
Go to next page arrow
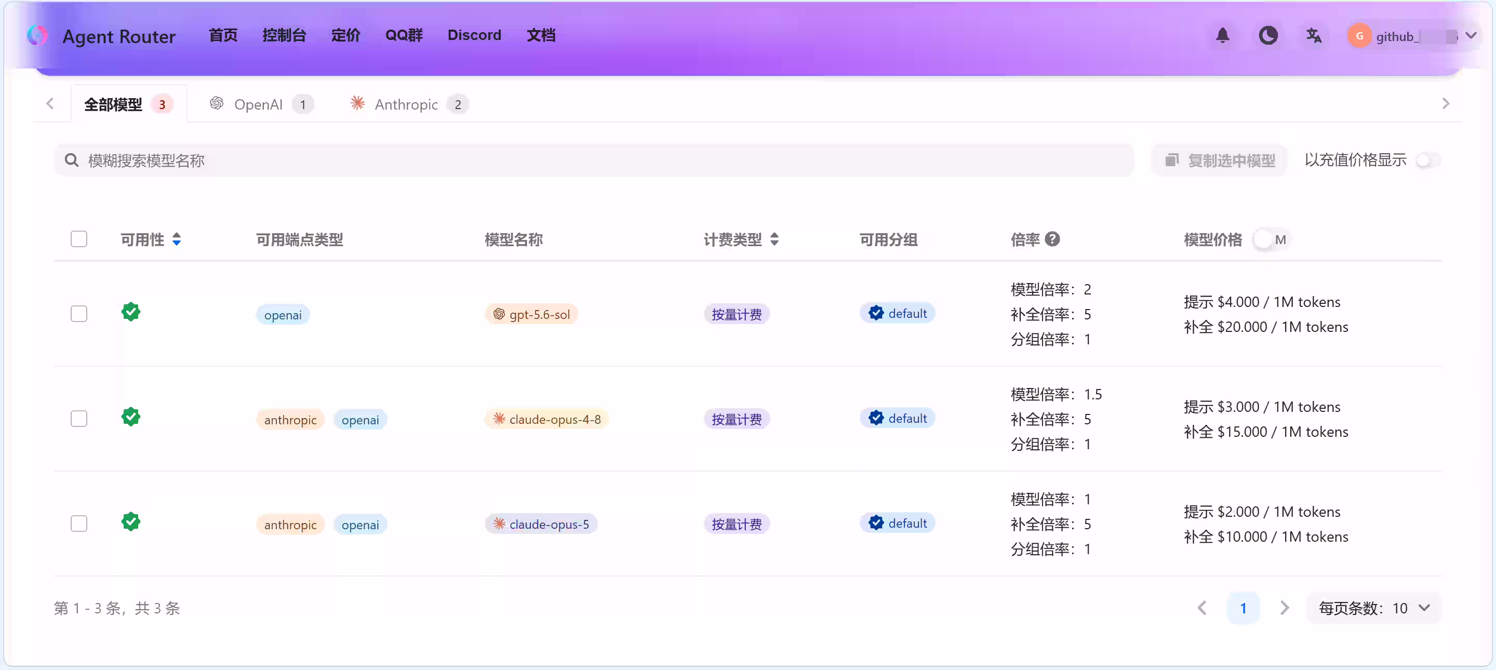point(1284,608)
